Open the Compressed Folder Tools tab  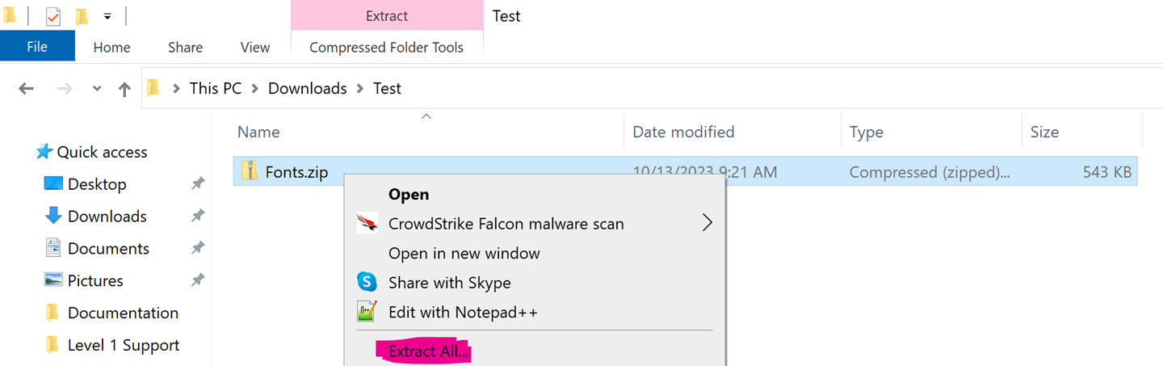click(386, 47)
